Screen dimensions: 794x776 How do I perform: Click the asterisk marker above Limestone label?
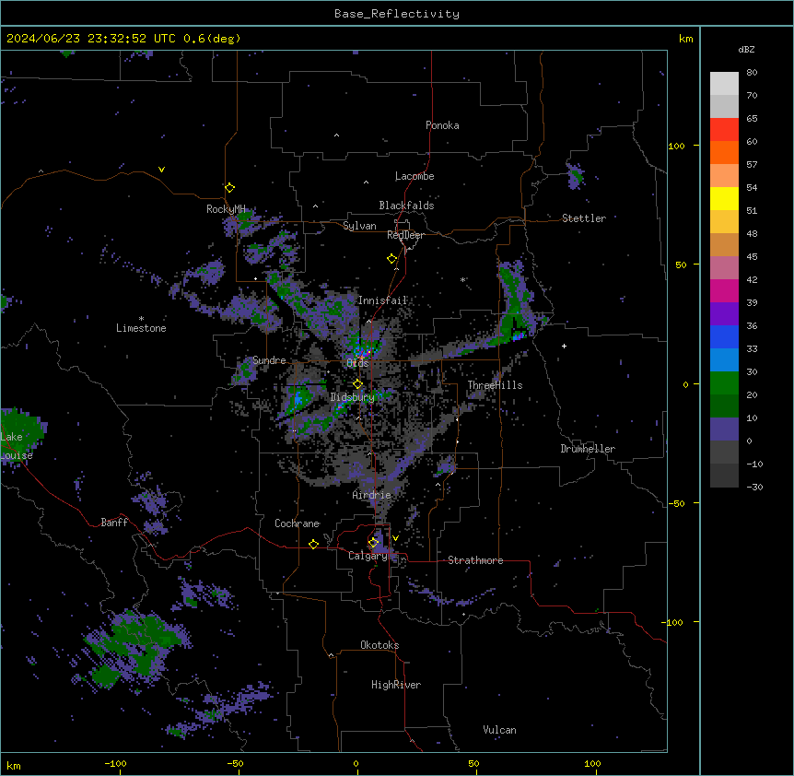pos(141,319)
